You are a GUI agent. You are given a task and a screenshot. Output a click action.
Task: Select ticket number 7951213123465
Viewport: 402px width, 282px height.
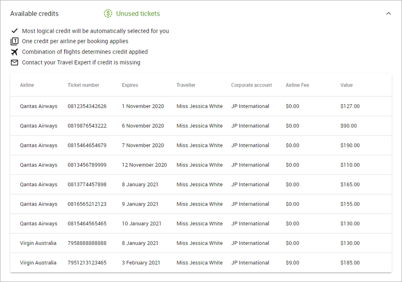pos(87,263)
